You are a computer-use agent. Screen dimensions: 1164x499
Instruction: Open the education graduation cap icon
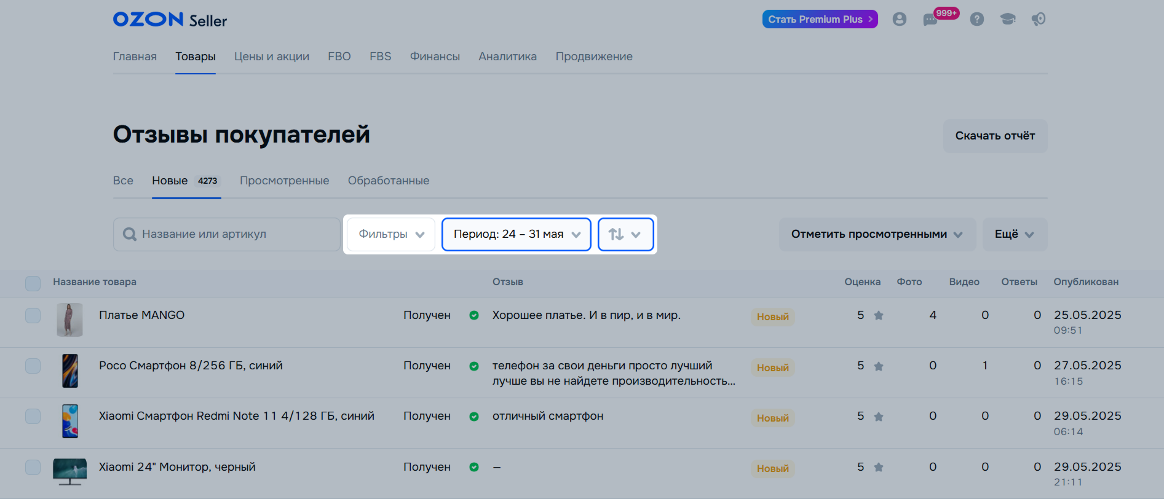click(1008, 19)
